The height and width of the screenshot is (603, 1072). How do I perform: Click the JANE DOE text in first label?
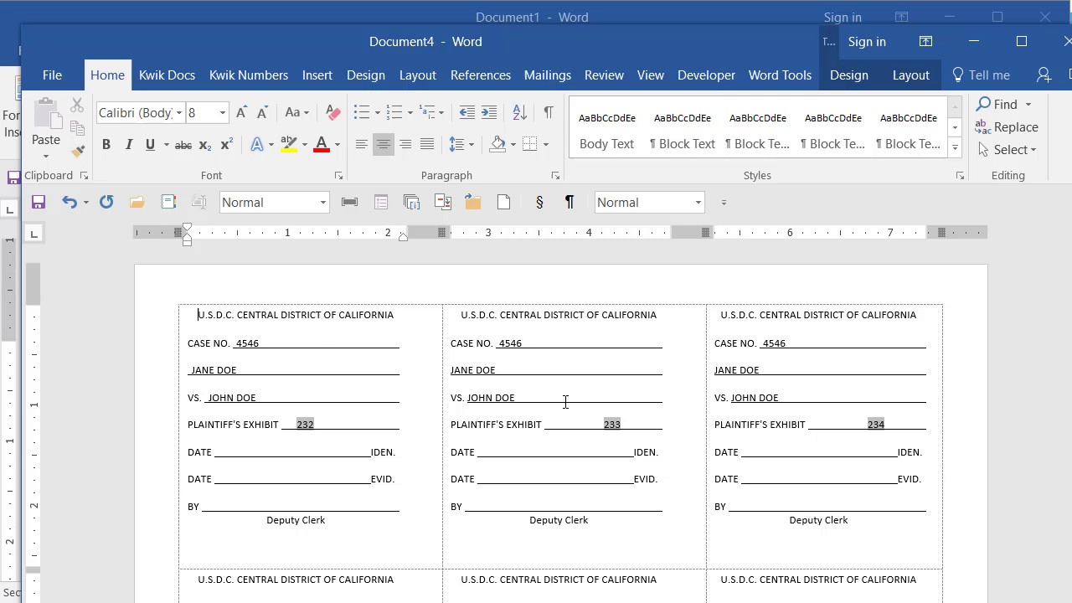point(214,370)
